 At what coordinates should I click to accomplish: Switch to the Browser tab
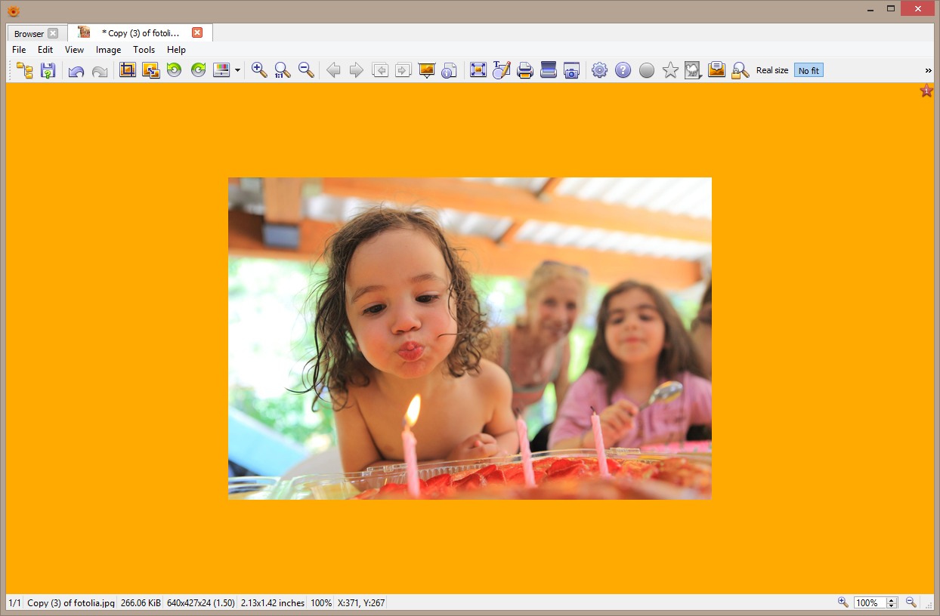click(30, 33)
